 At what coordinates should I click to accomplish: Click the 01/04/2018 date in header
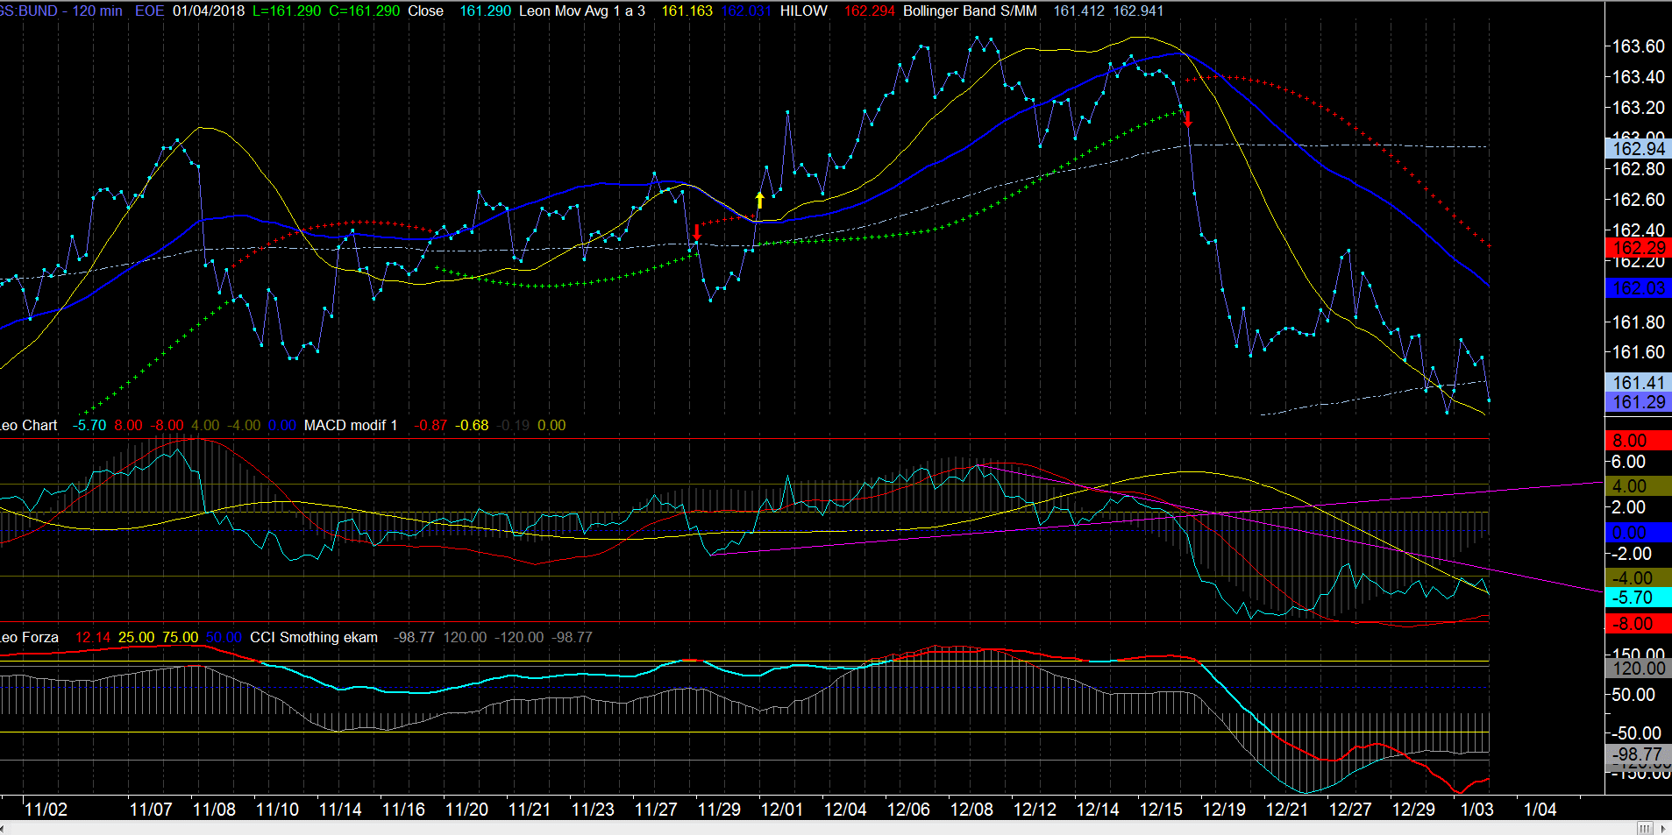click(x=209, y=11)
